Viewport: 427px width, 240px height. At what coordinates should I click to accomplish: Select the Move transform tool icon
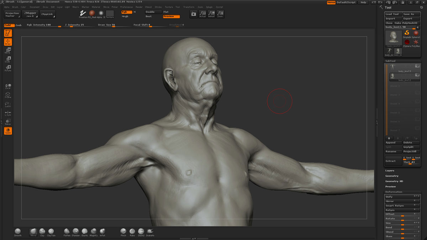(x=8, y=50)
